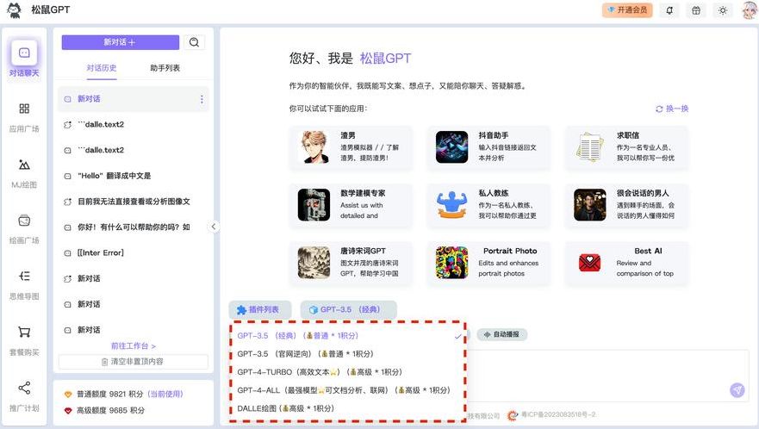759x429 pixels.
Task: Open the 思维导图 mind map icon
Action: tap(24, 276)
